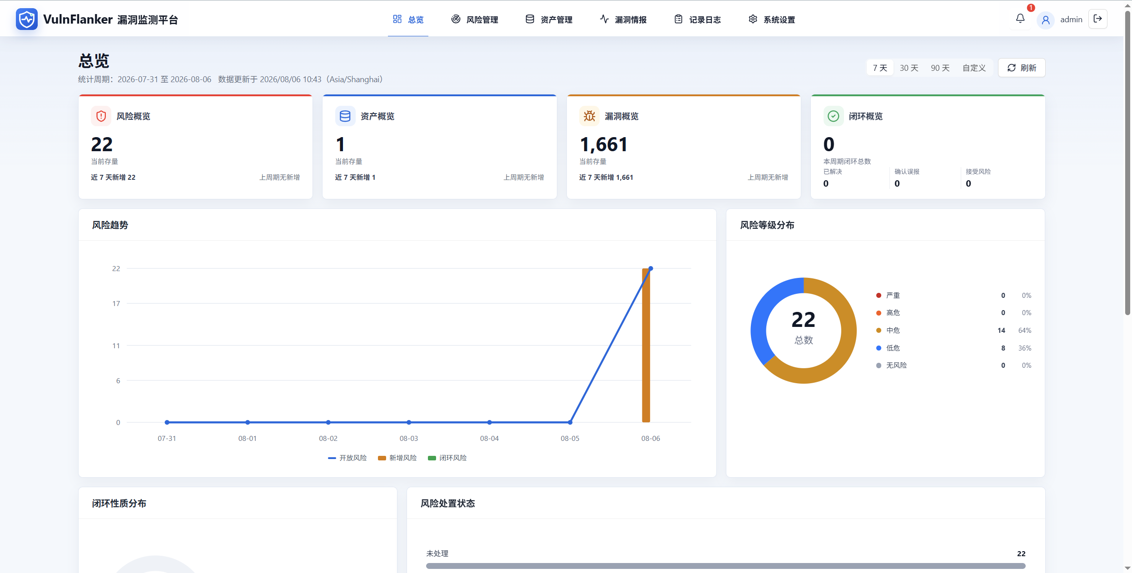Click the 风险等级分布 panel title
Image resolution: width=1132 pixels, height=573 pixels.
click(767, 225)
